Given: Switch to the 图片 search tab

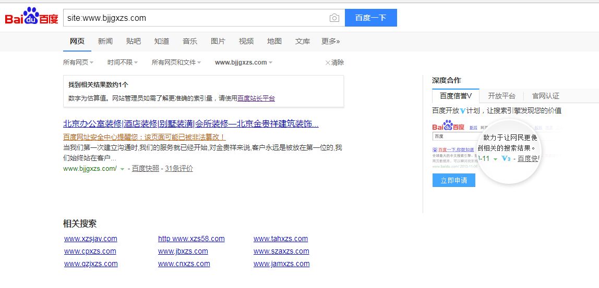Looking at the screenshot, I should pyautogui.click(x=218, y=41).
